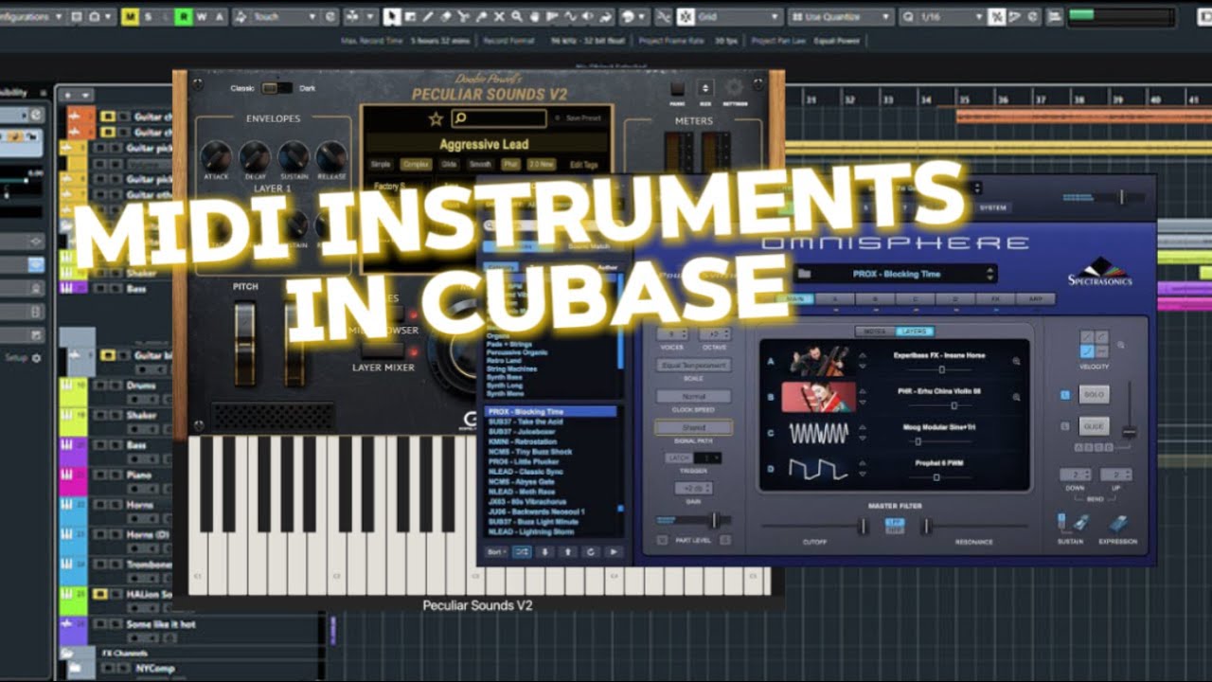This screenshot has width=1212, height=682.
Task: Open the track list Setup gear
Action: [37, 358]
